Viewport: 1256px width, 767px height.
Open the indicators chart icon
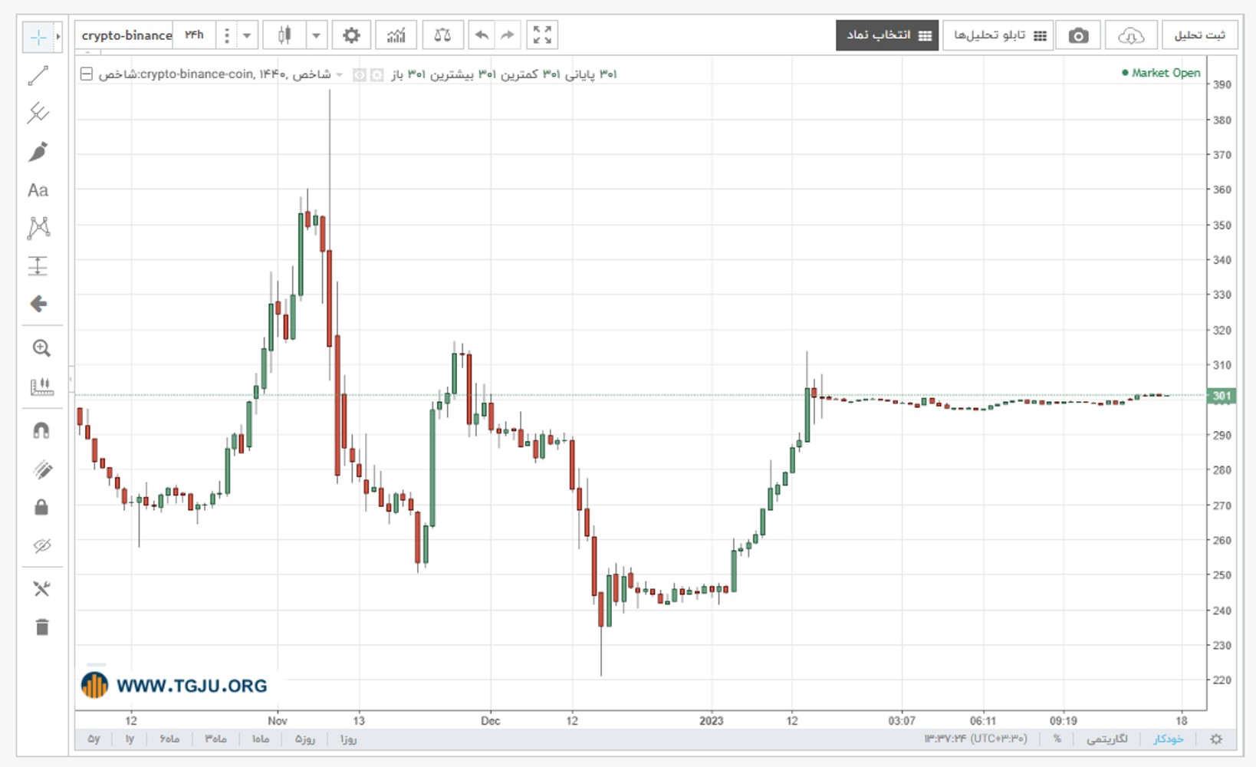(x=396, y=35)
